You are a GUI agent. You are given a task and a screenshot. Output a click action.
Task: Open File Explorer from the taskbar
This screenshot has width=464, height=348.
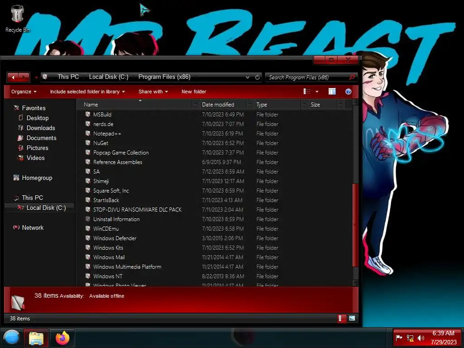click(36, 338)
